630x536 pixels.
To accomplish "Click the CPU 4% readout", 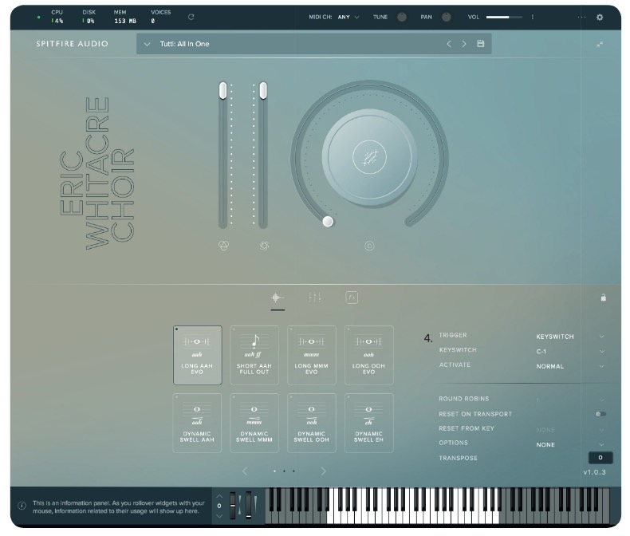I will point(57,17).
